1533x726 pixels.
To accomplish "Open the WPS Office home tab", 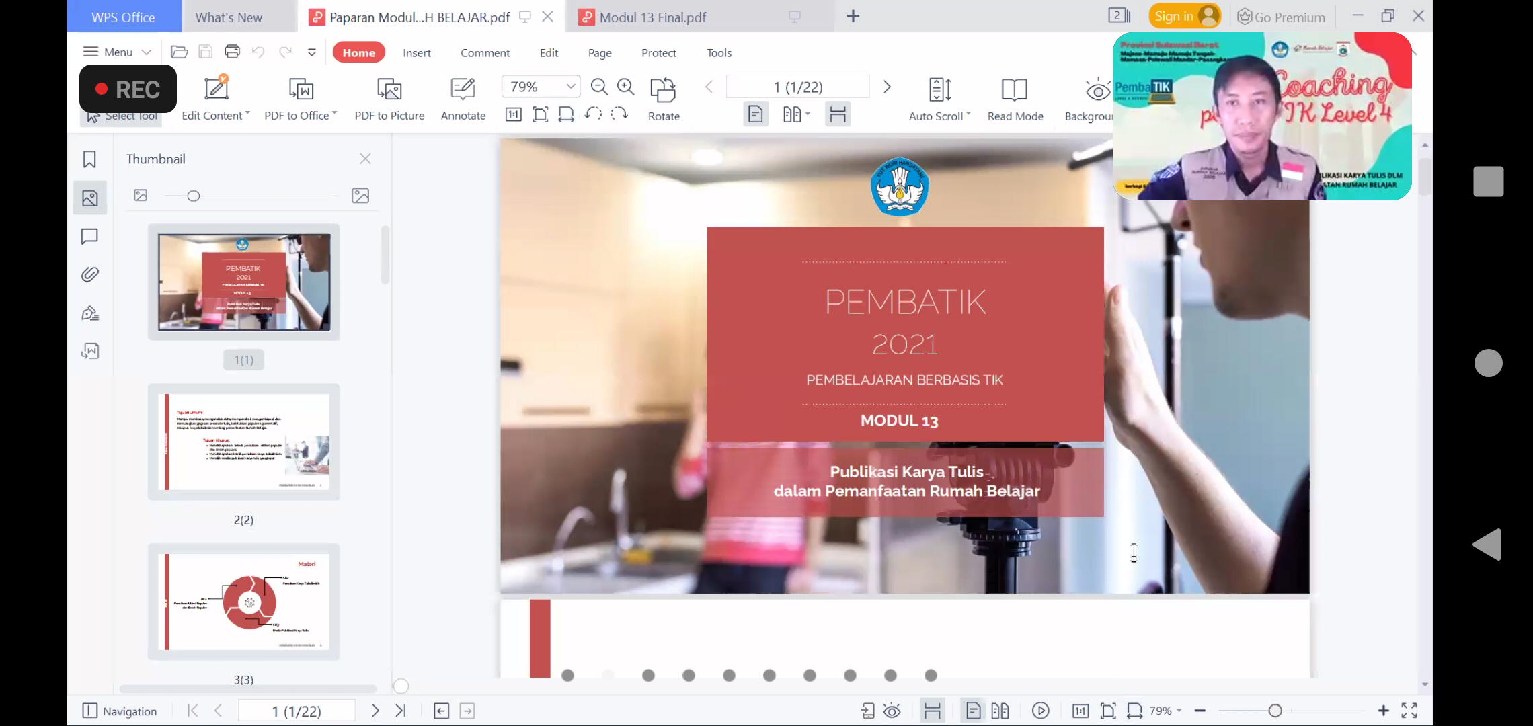I will pyautogui.click(x=124, y=17).
